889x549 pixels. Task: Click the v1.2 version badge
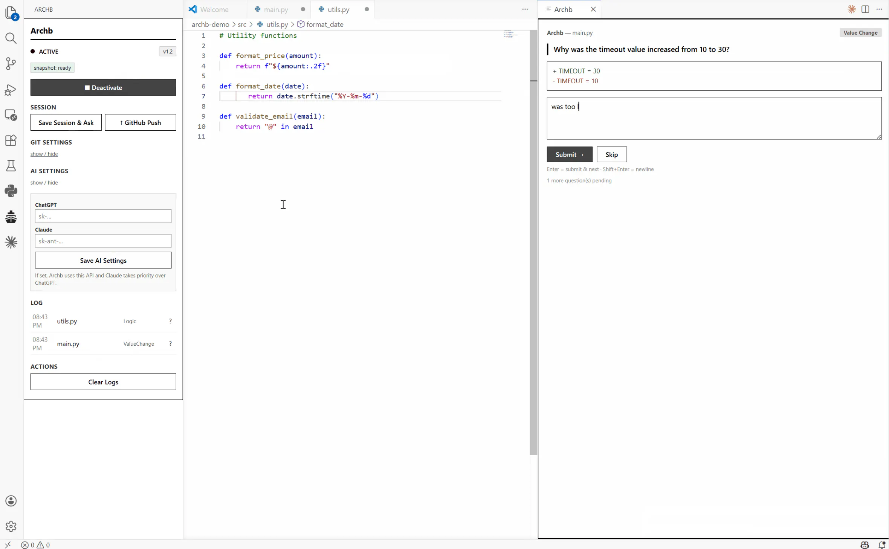pyautogui.click(x=168, y=51)
